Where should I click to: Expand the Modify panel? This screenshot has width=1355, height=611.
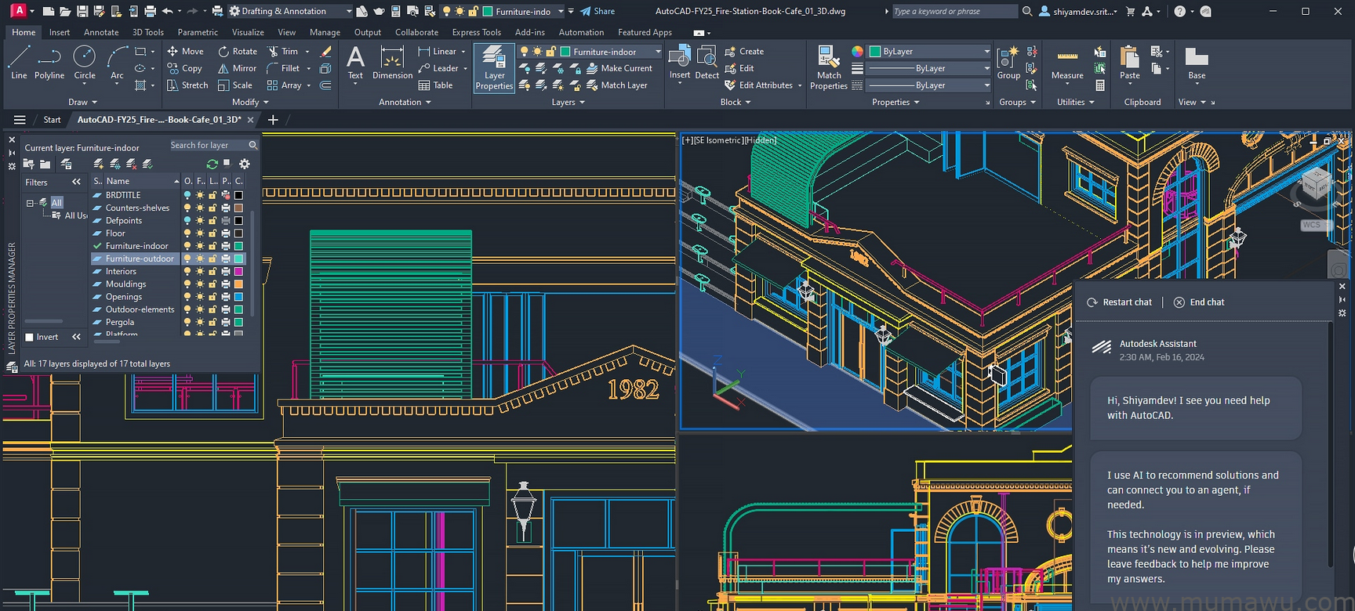click(250, 102)
